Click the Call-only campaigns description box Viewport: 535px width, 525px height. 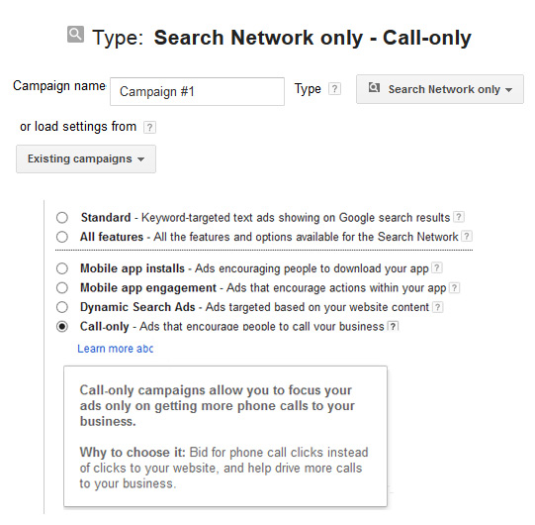tap(225, 436)
